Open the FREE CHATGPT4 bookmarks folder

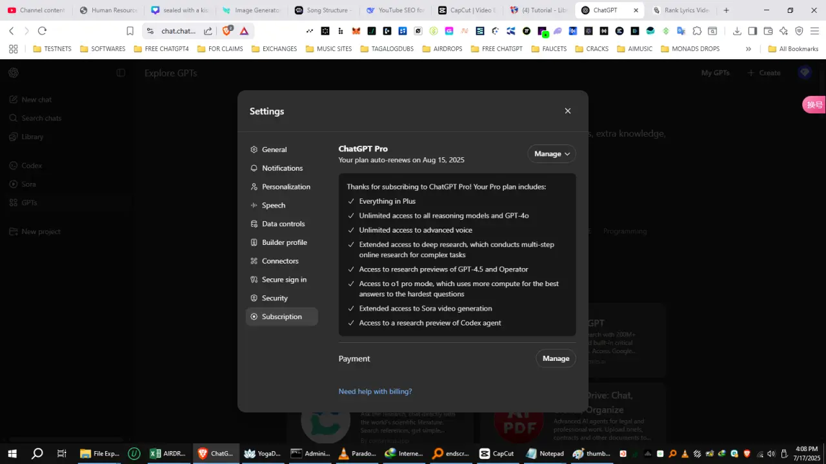pyautogui.click(x=161, y=49)
